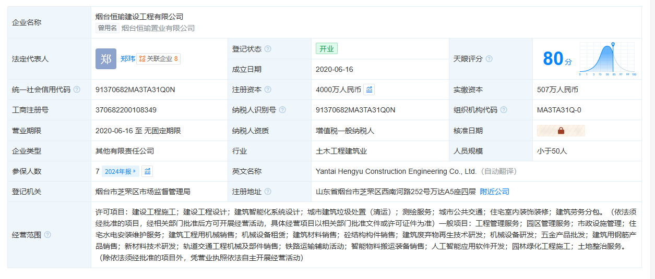Click the question mark beside 组织机构代码
This screenshot has width=655, height=279.
(503, 110)
